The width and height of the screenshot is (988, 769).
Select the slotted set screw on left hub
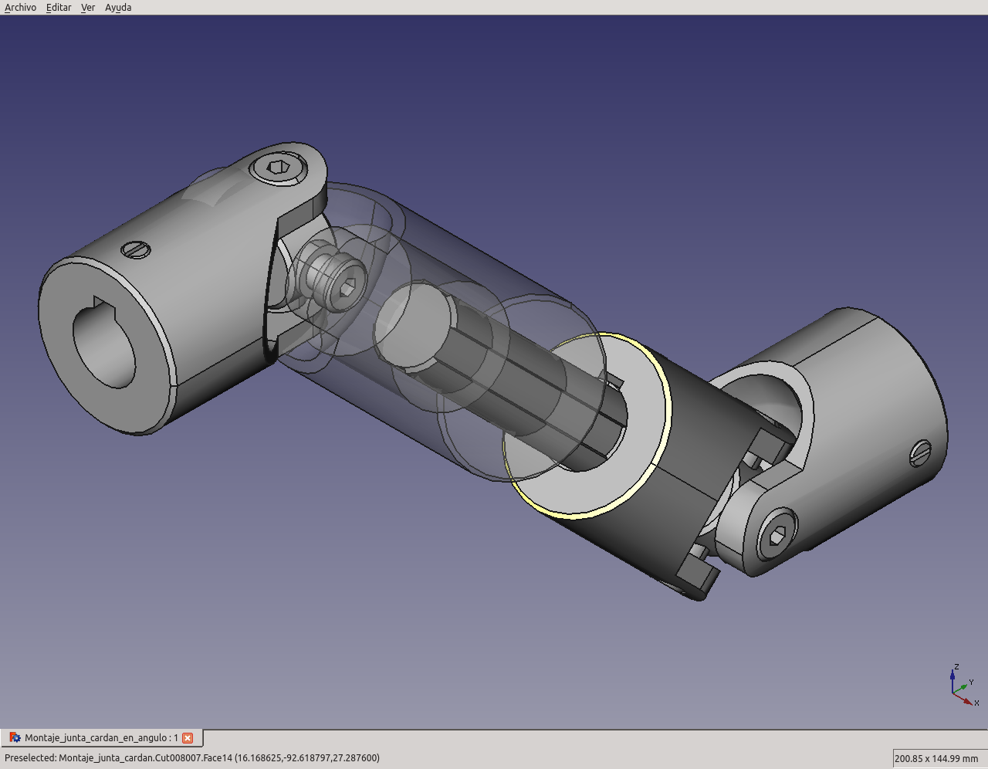(x=136, y=249)
